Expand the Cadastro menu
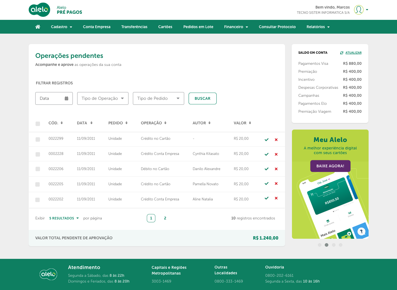Viewport: 397px width, 290px height. [61, 27]
